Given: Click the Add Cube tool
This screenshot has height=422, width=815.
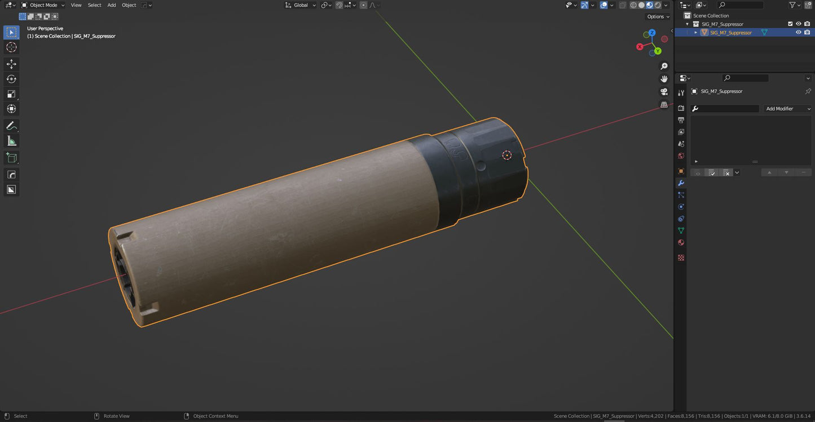Looking at the screenshot, I should pos(11,158).
